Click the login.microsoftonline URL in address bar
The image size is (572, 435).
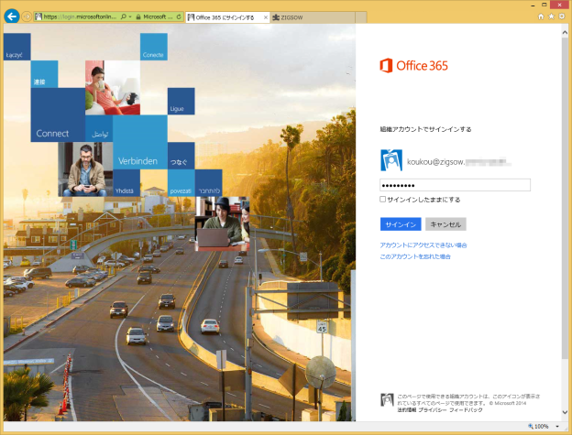[80, 16]
